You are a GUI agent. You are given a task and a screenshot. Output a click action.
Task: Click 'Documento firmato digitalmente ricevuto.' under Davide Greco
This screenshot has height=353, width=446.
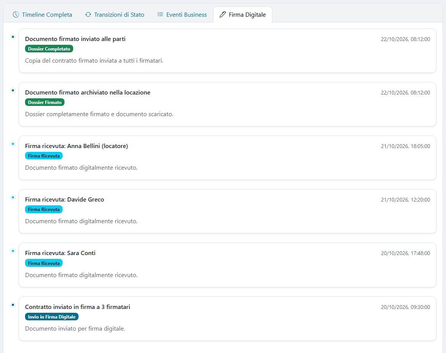(81, 221)
